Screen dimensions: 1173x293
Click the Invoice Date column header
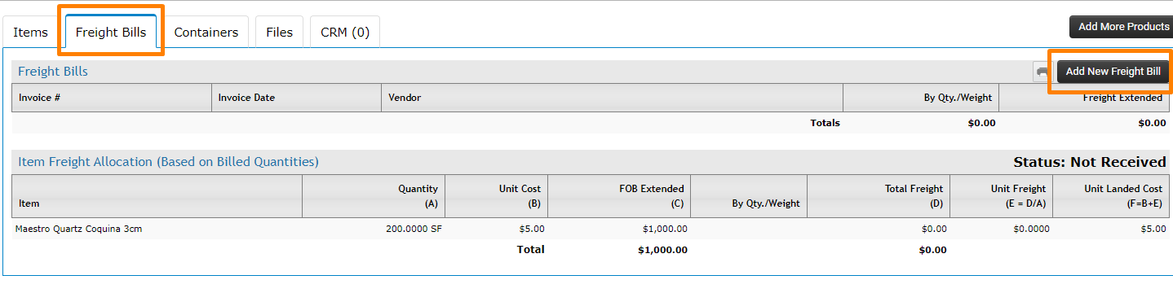point(296,98)
